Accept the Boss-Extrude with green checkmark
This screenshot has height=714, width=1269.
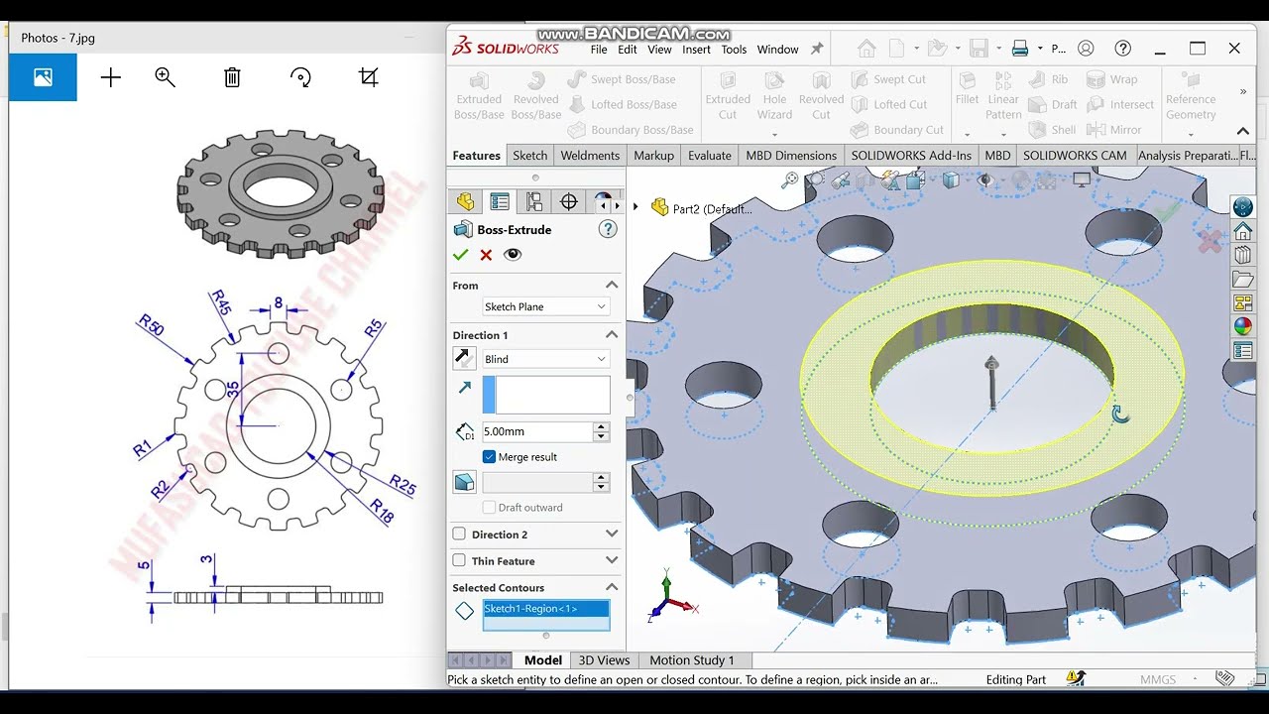(x=460, y=255)
